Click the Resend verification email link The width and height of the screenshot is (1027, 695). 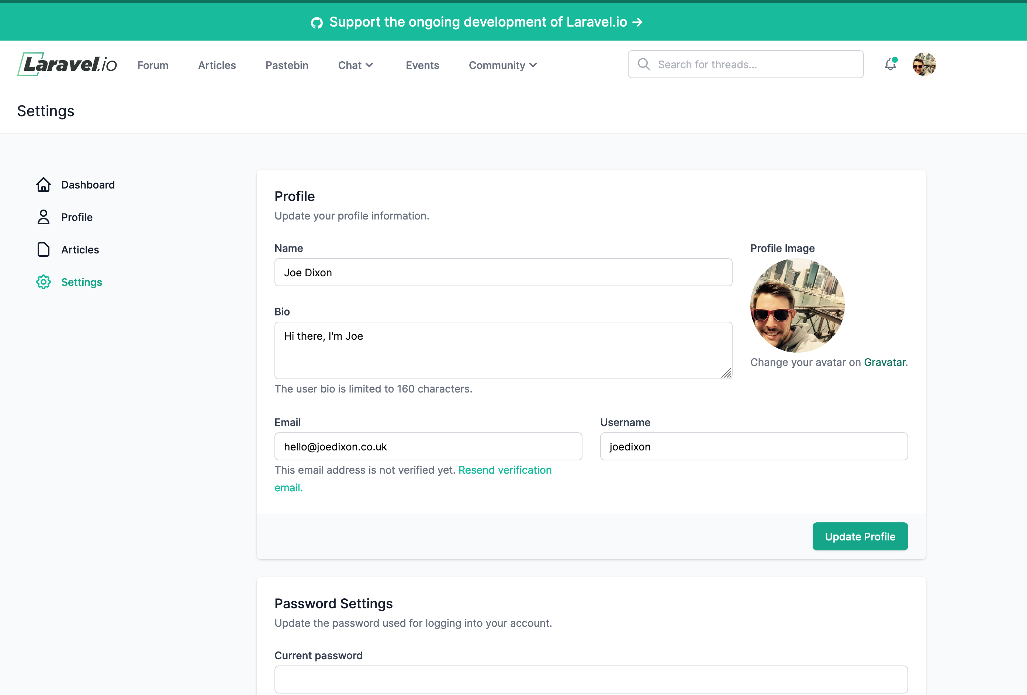[505, 470]
